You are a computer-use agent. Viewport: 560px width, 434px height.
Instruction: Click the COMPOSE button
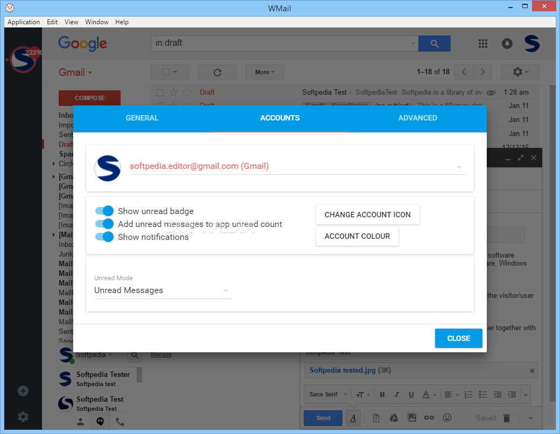[x=89, y=98]
